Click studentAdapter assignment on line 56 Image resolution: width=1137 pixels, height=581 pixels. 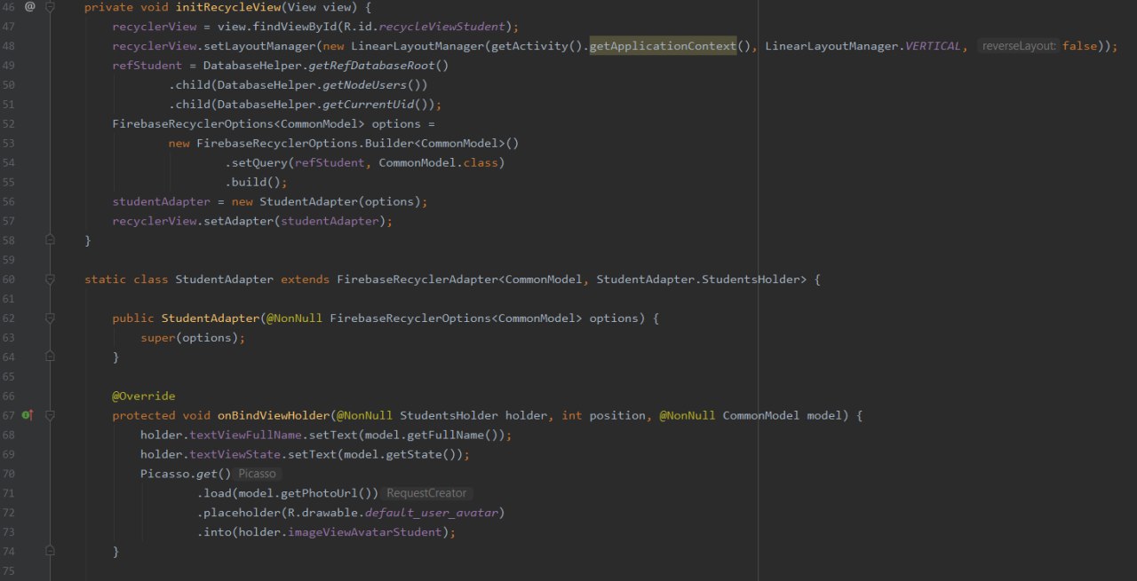[x=162, y=202]
